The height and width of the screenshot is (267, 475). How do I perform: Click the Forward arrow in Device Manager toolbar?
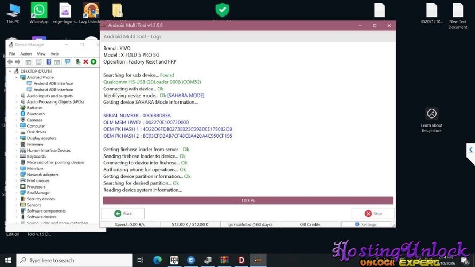(x=18, y=62)
